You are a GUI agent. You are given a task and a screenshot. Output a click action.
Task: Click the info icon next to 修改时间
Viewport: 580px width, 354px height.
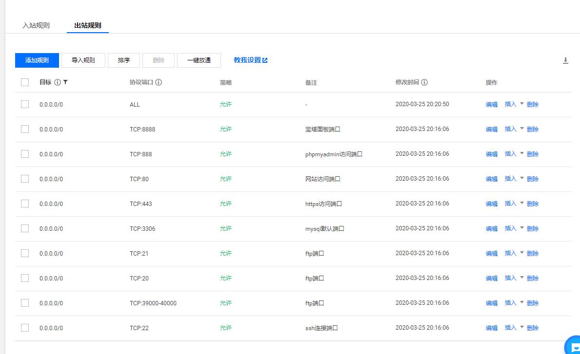424,82
